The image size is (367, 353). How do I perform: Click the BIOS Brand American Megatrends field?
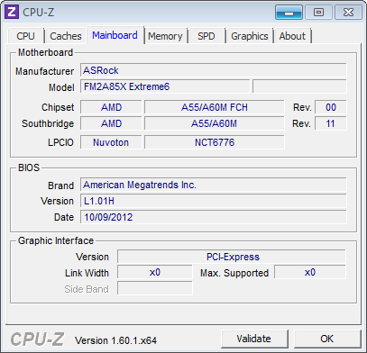click(x=214, y=185)
